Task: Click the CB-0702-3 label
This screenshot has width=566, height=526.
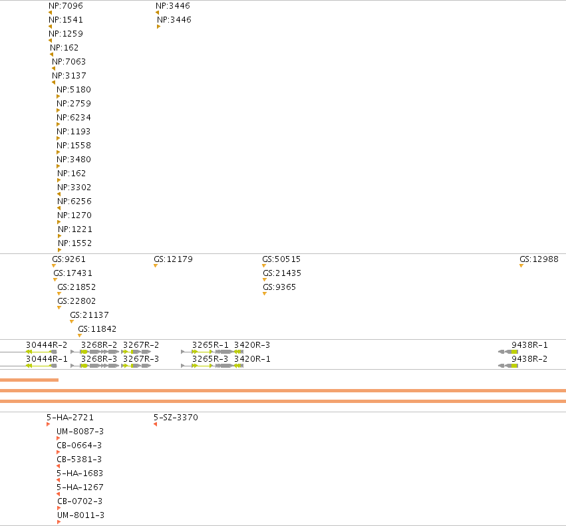Action: tap(80, 501)
